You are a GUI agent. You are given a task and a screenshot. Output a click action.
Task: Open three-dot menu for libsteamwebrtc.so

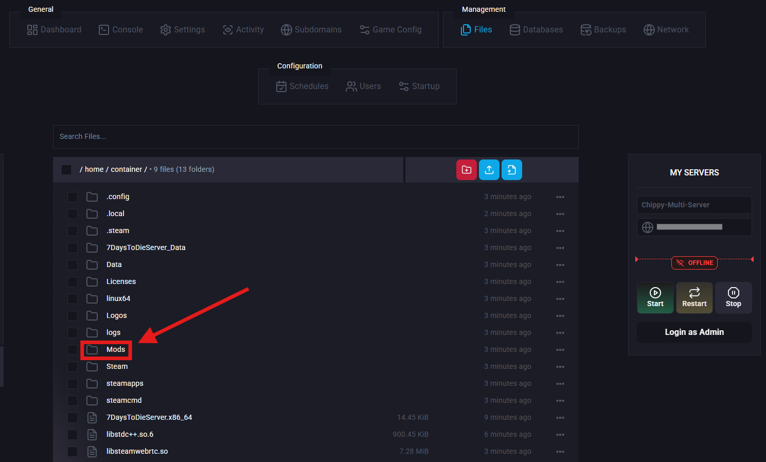pyautogui.click(x=560, y=452)
